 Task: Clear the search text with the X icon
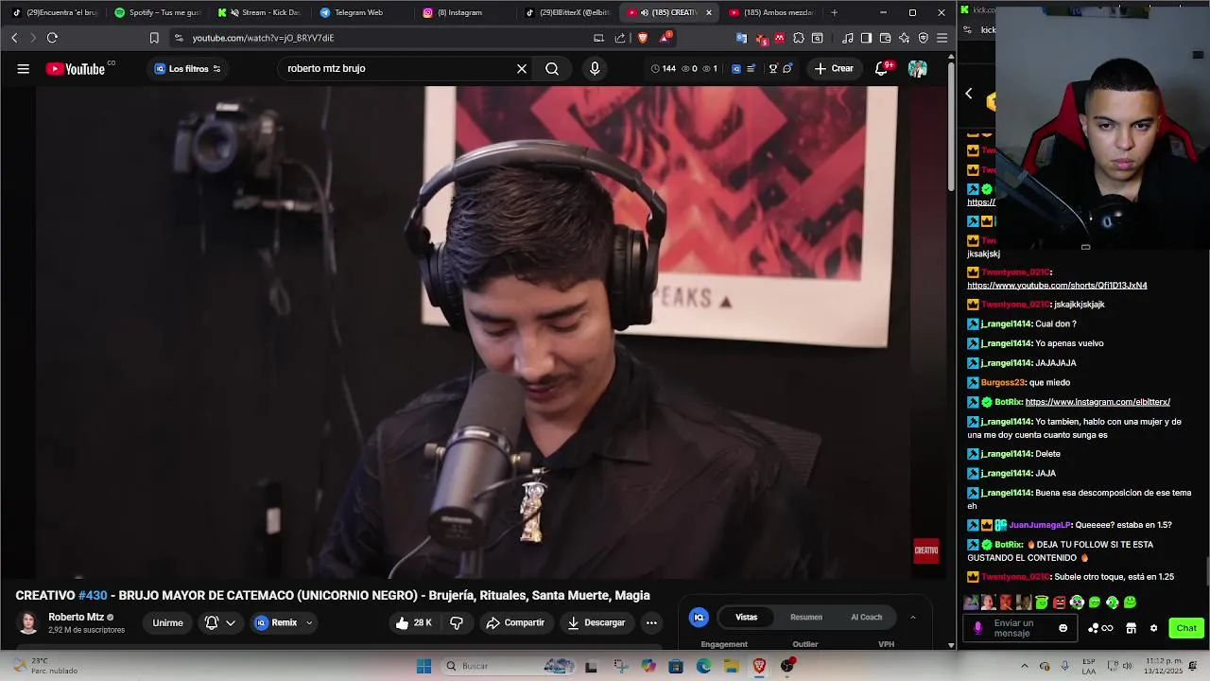521,68
